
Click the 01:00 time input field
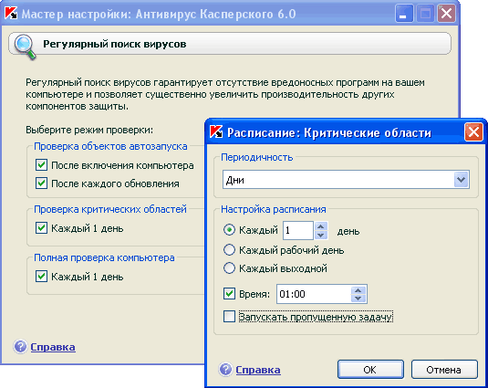(314, 294)
